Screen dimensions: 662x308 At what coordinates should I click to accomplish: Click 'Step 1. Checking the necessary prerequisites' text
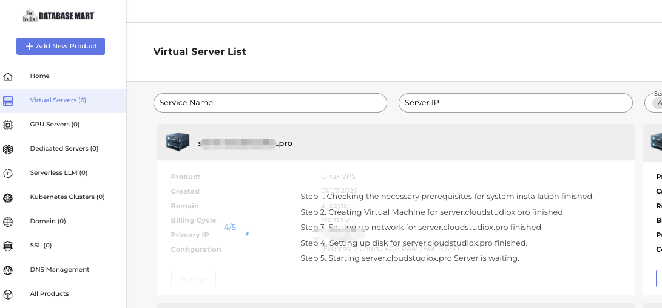tap(447, 197)
